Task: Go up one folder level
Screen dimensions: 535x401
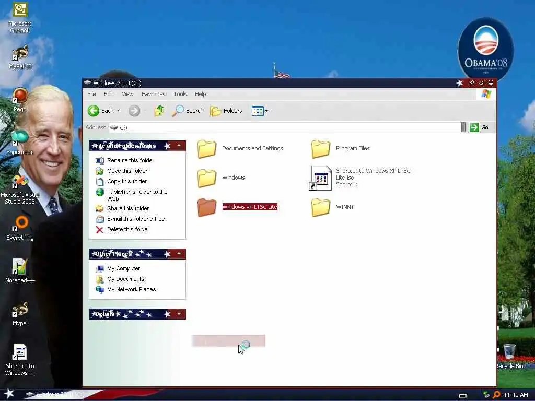Action: tap(159, 111)
